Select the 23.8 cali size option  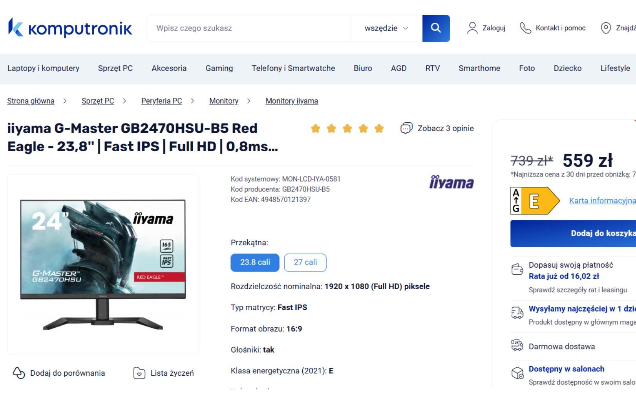pos(255,263)
